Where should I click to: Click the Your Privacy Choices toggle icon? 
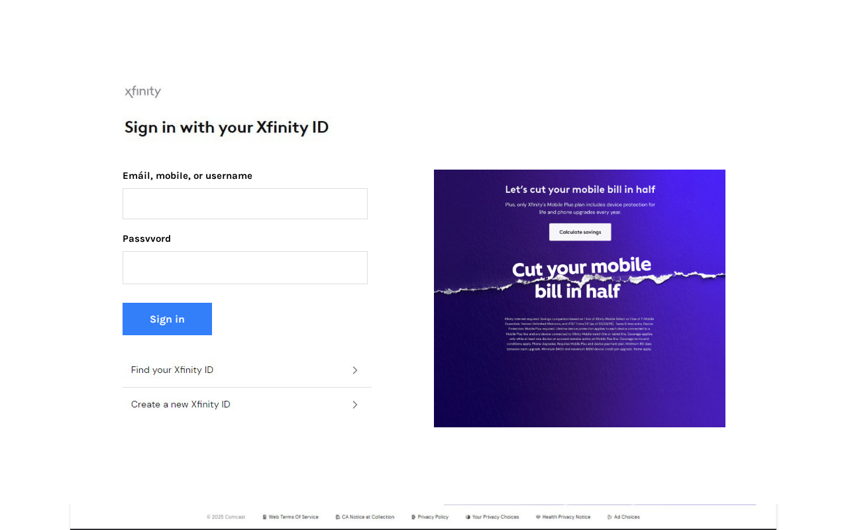tap(468, 517)
